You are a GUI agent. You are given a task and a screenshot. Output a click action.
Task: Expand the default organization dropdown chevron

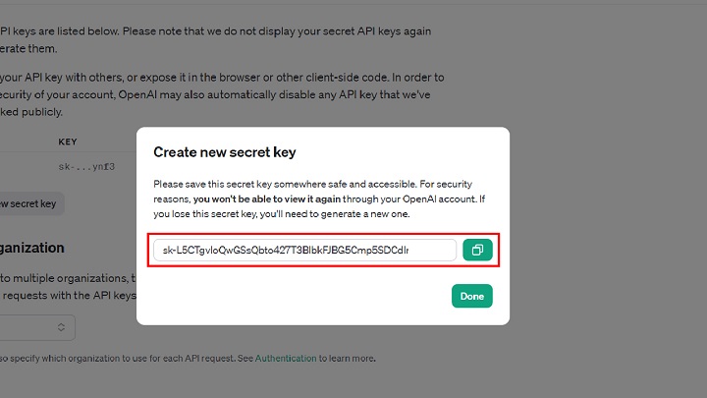(x=61, y=326)
